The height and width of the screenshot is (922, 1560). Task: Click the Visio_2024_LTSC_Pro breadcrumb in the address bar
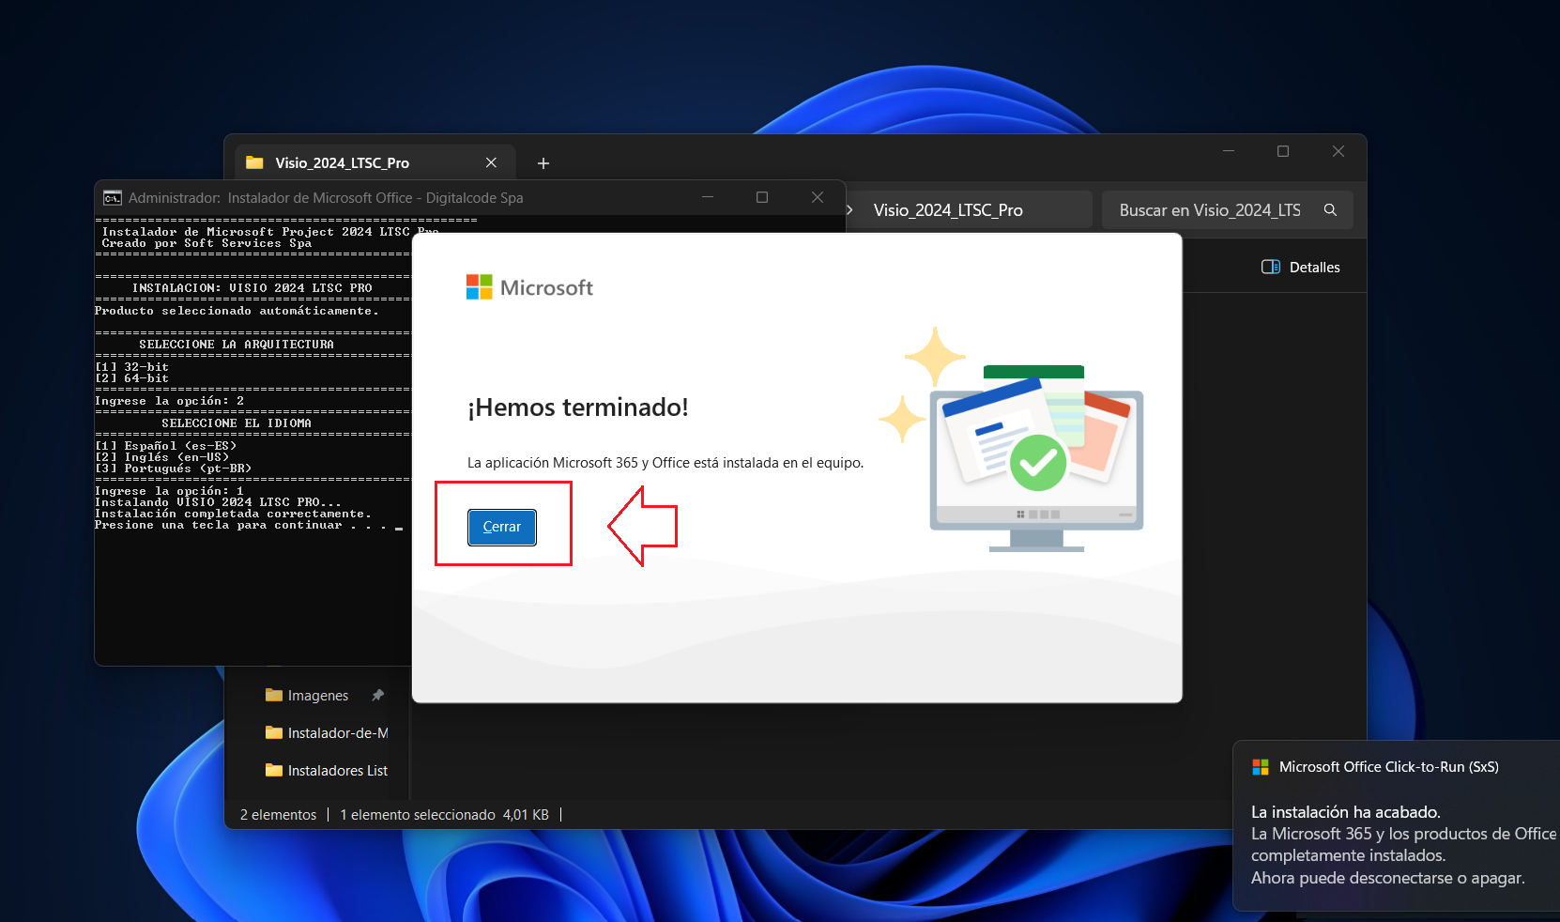948,210
